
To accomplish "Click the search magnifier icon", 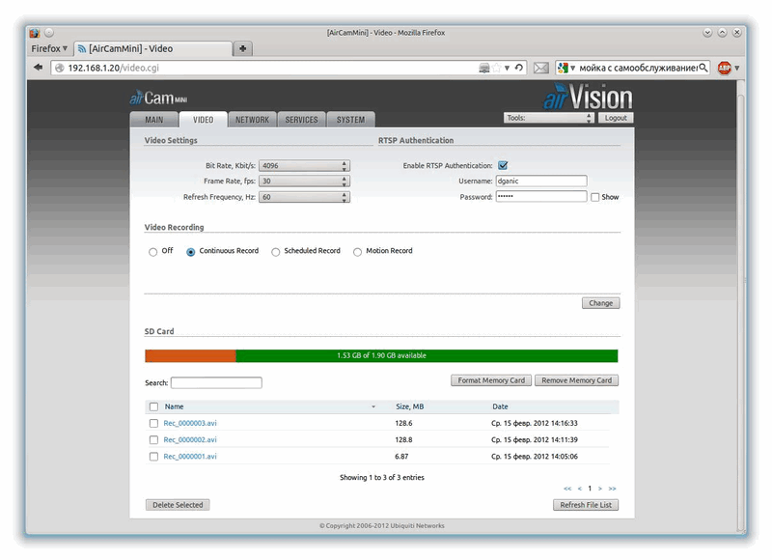I will tap(703, 68).
